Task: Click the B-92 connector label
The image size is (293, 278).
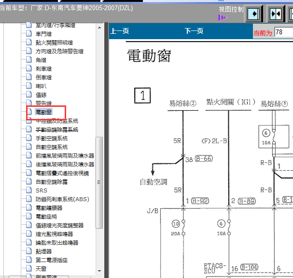Action: (200, 201)
